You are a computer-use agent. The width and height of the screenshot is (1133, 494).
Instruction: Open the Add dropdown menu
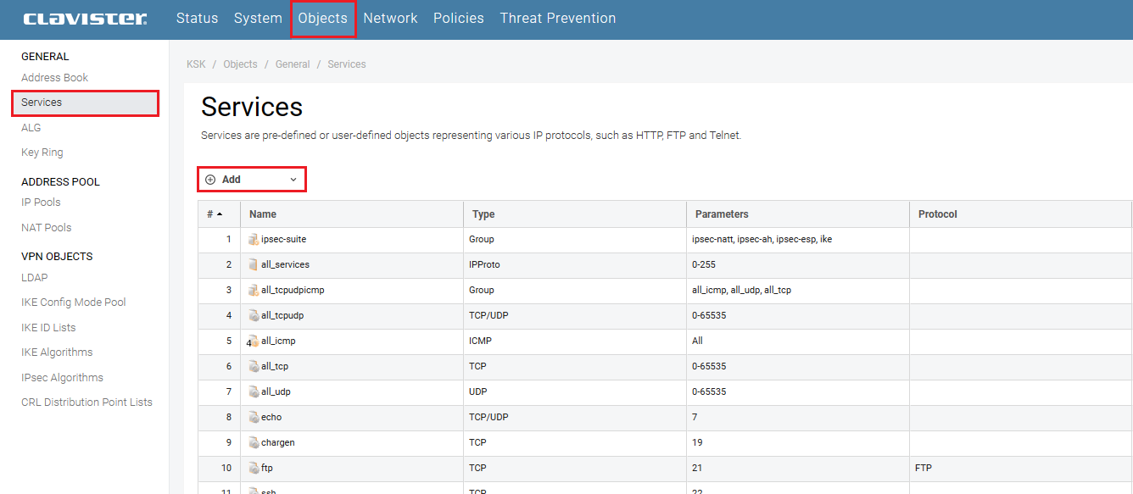tap(252, 180)
